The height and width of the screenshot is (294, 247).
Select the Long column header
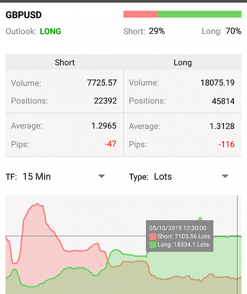coord(183,63)
